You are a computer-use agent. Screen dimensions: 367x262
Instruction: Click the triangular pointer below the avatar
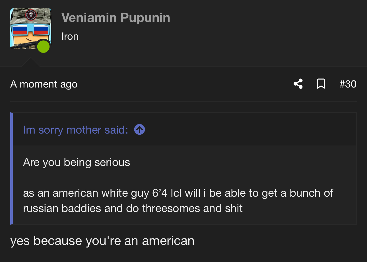click(30, 63)
